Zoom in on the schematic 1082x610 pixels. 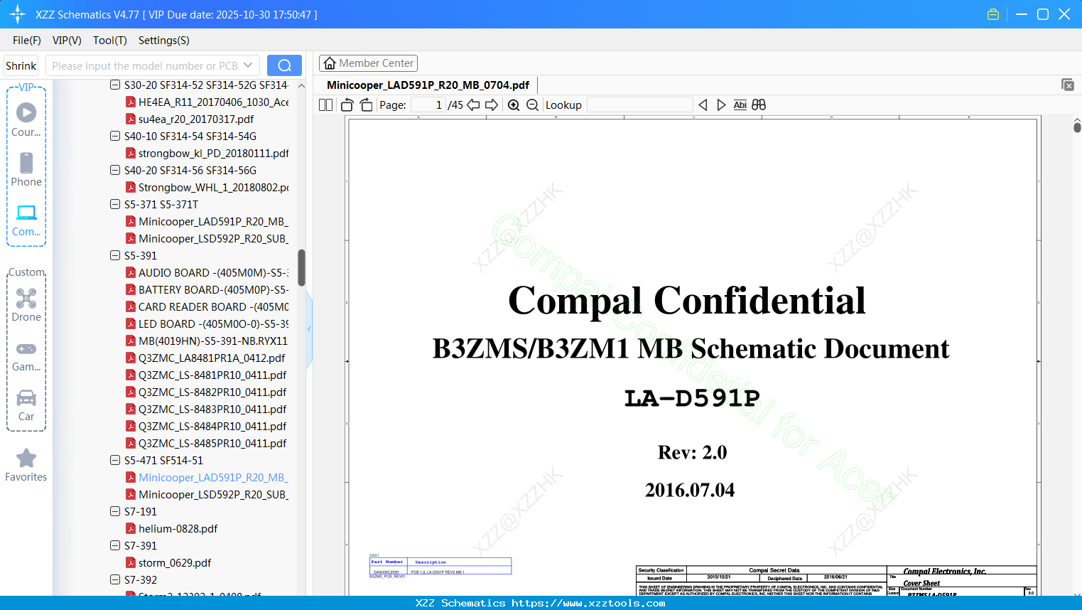coord(514,105)
